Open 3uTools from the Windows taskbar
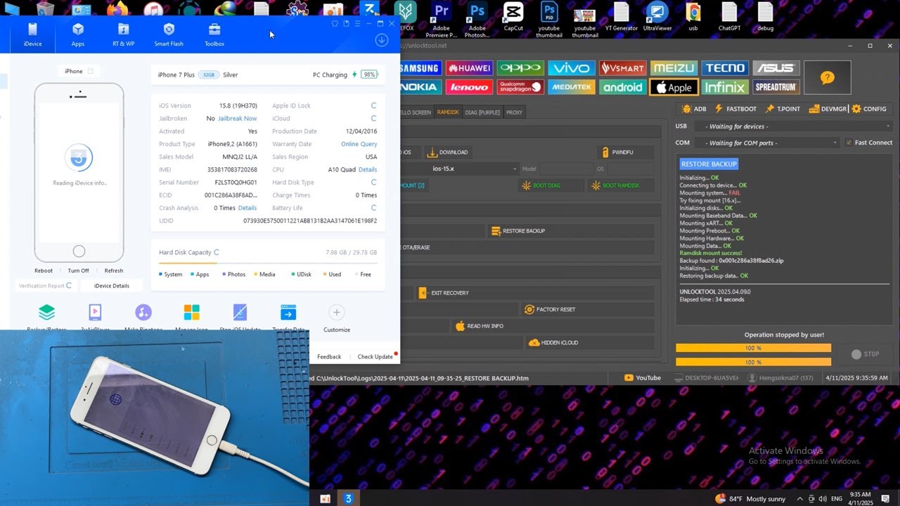Viewport: 900px width, 506px height. (x=348, y=499)
